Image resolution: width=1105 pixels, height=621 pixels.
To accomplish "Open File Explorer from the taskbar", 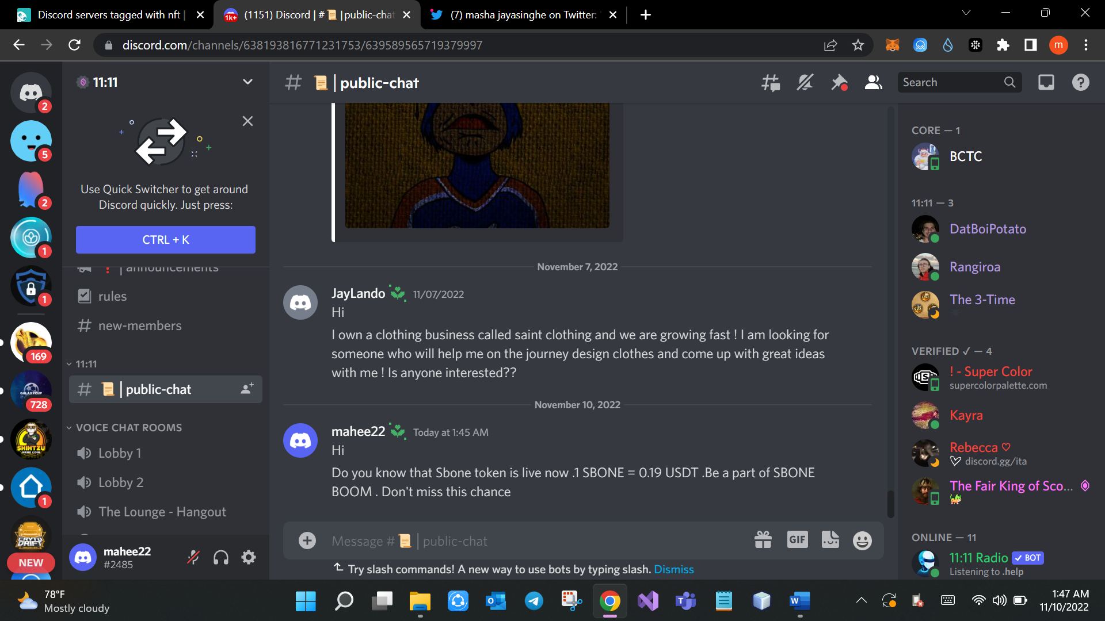I will click(420, 601).
